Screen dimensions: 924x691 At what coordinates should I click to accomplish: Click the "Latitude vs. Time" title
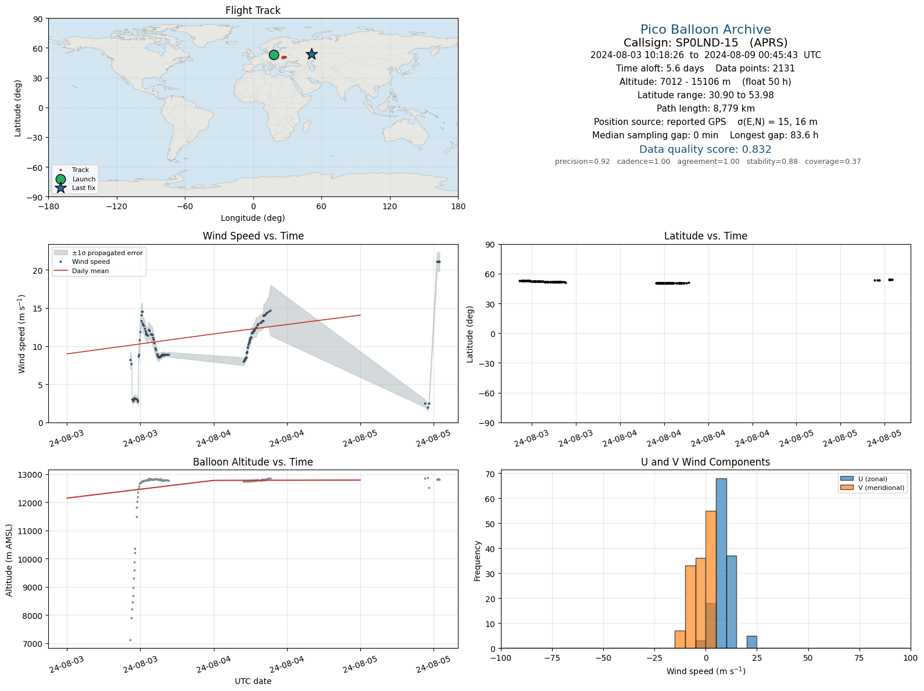(x=705, y=236)
